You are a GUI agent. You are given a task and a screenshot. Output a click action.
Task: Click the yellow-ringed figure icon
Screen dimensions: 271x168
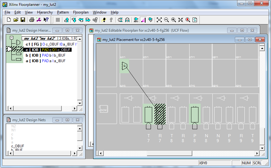(x=104, y=20)
